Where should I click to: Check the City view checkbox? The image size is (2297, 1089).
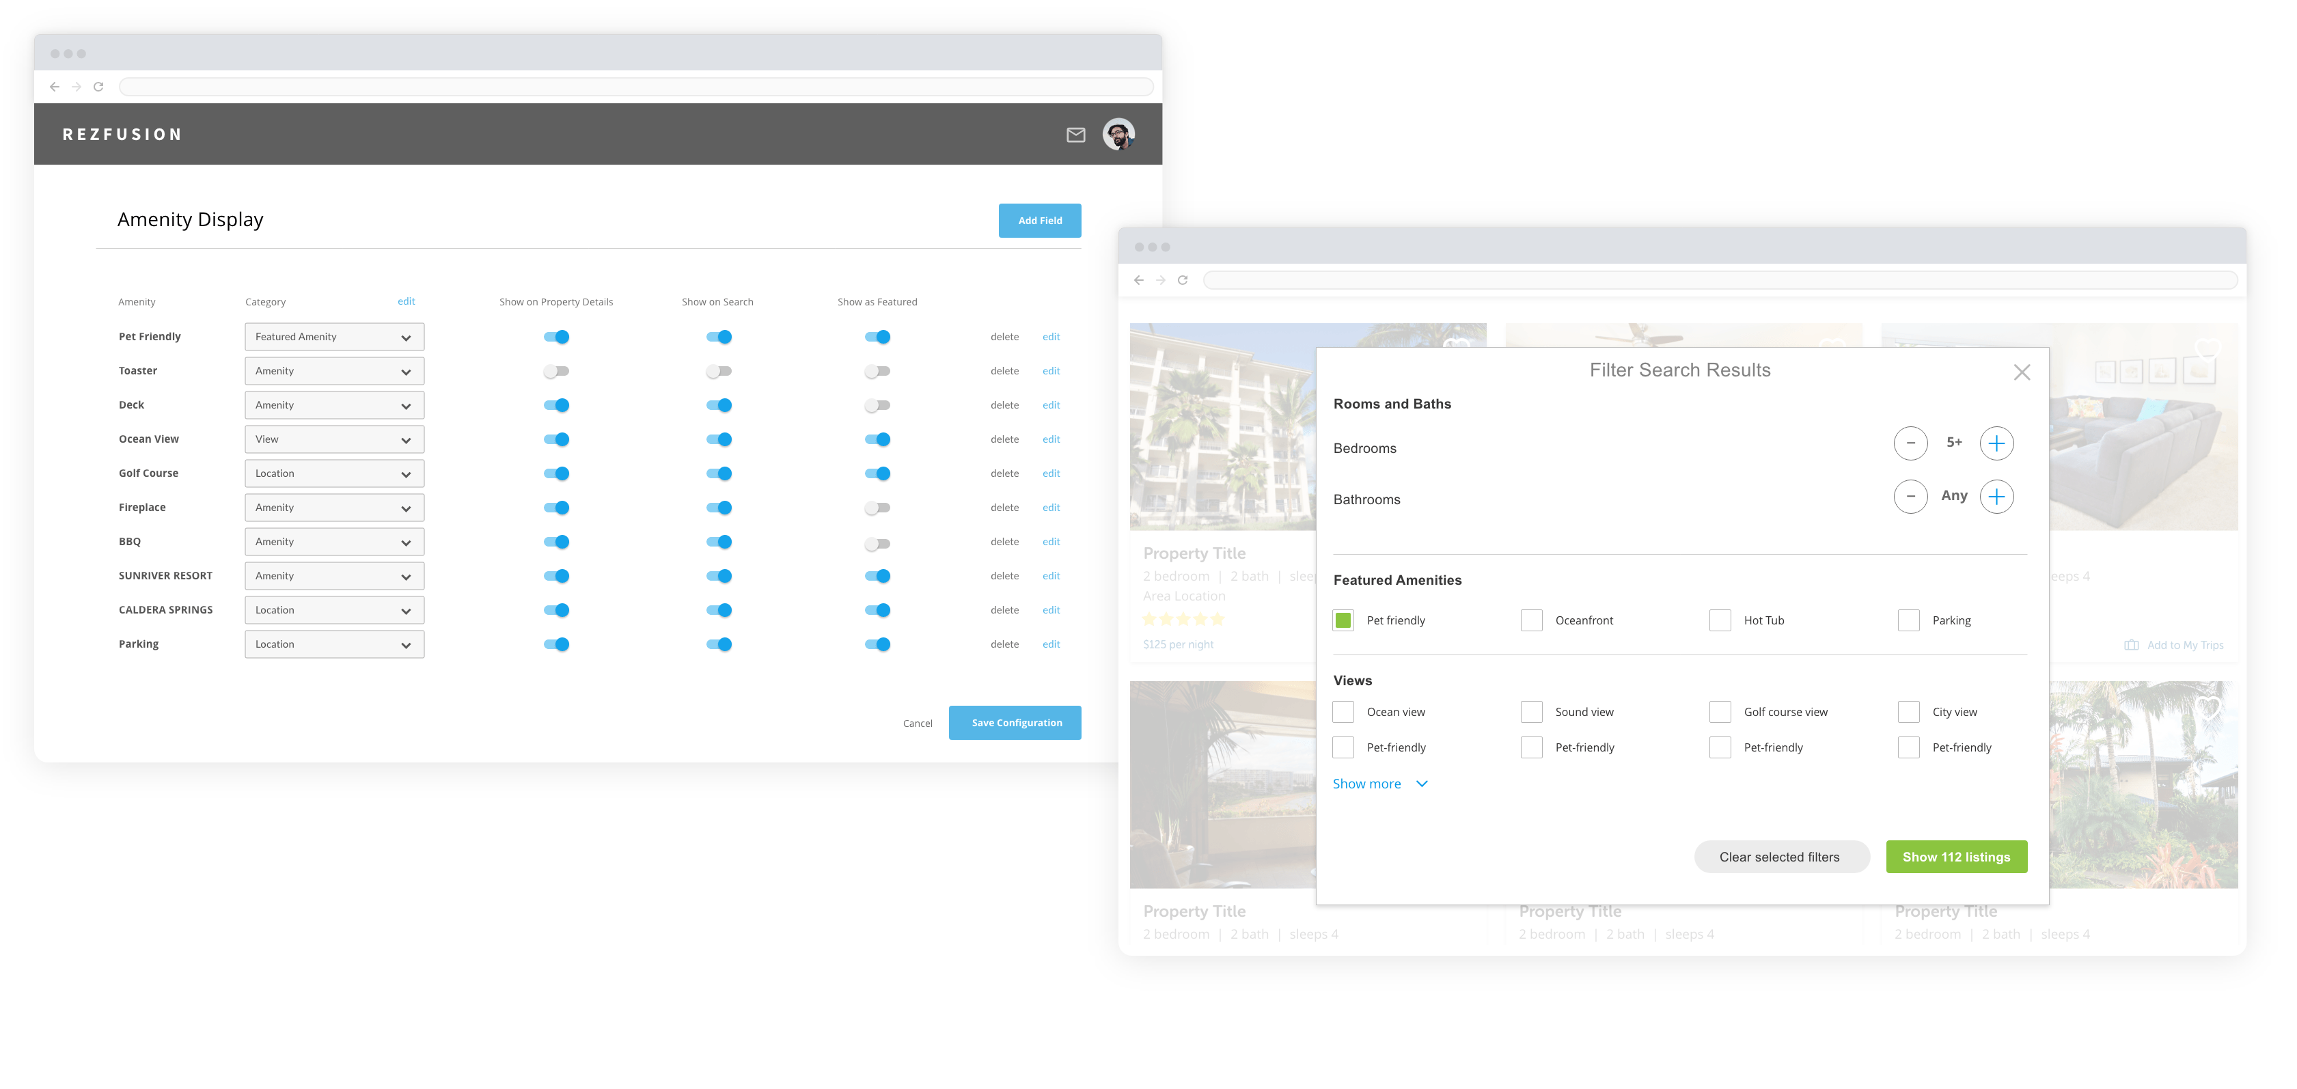click(1908, 712)
